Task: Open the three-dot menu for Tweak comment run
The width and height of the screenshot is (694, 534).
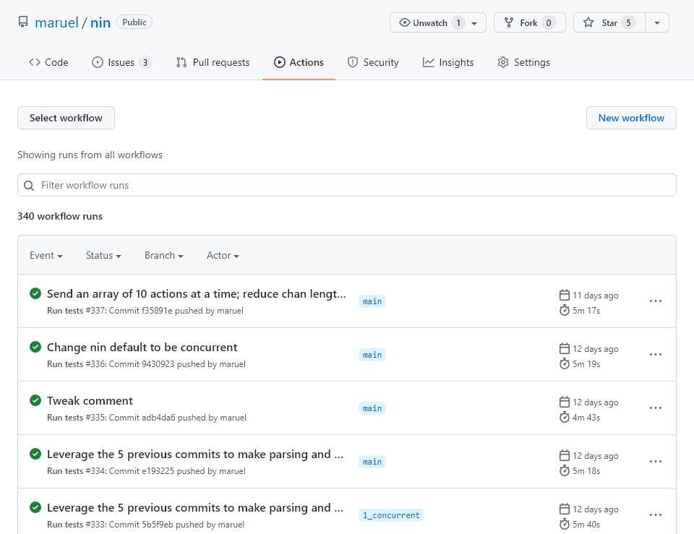Action: [x=656, y=408]
